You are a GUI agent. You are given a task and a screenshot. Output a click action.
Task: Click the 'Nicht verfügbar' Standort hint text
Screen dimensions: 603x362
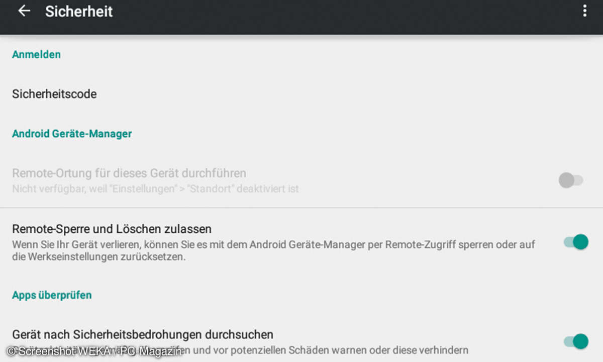click(x=155, y=189)
